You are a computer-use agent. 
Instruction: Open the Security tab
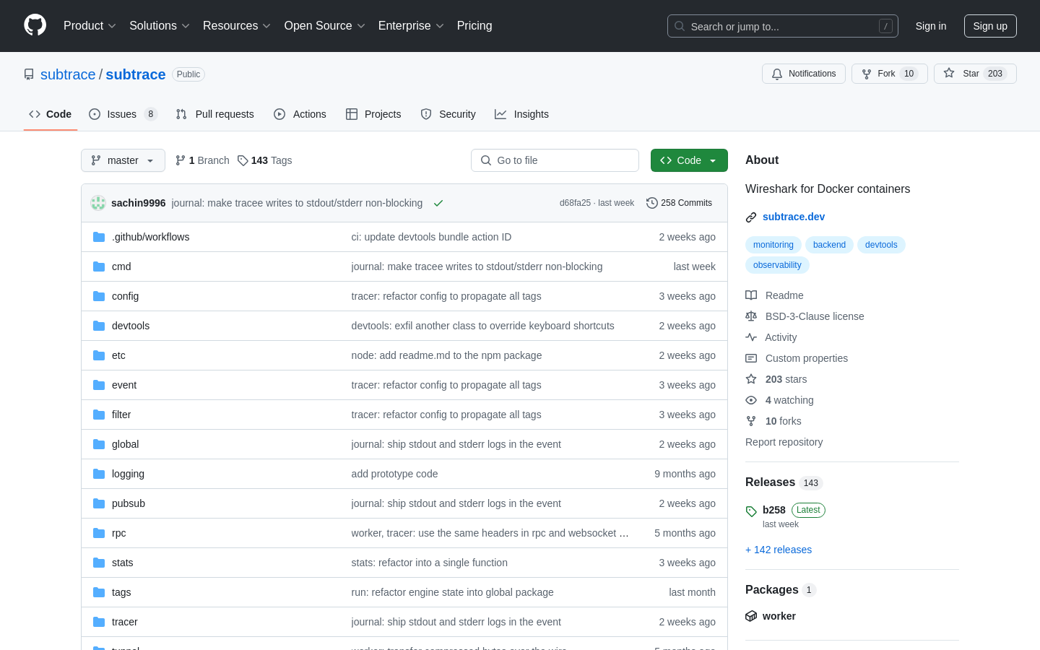point(448,114)
